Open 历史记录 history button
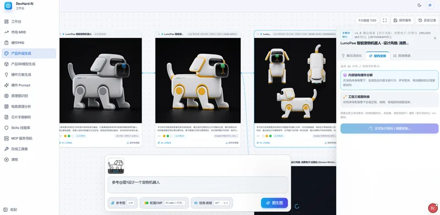The width and height of the screenshot is (440, 215). 427,20
